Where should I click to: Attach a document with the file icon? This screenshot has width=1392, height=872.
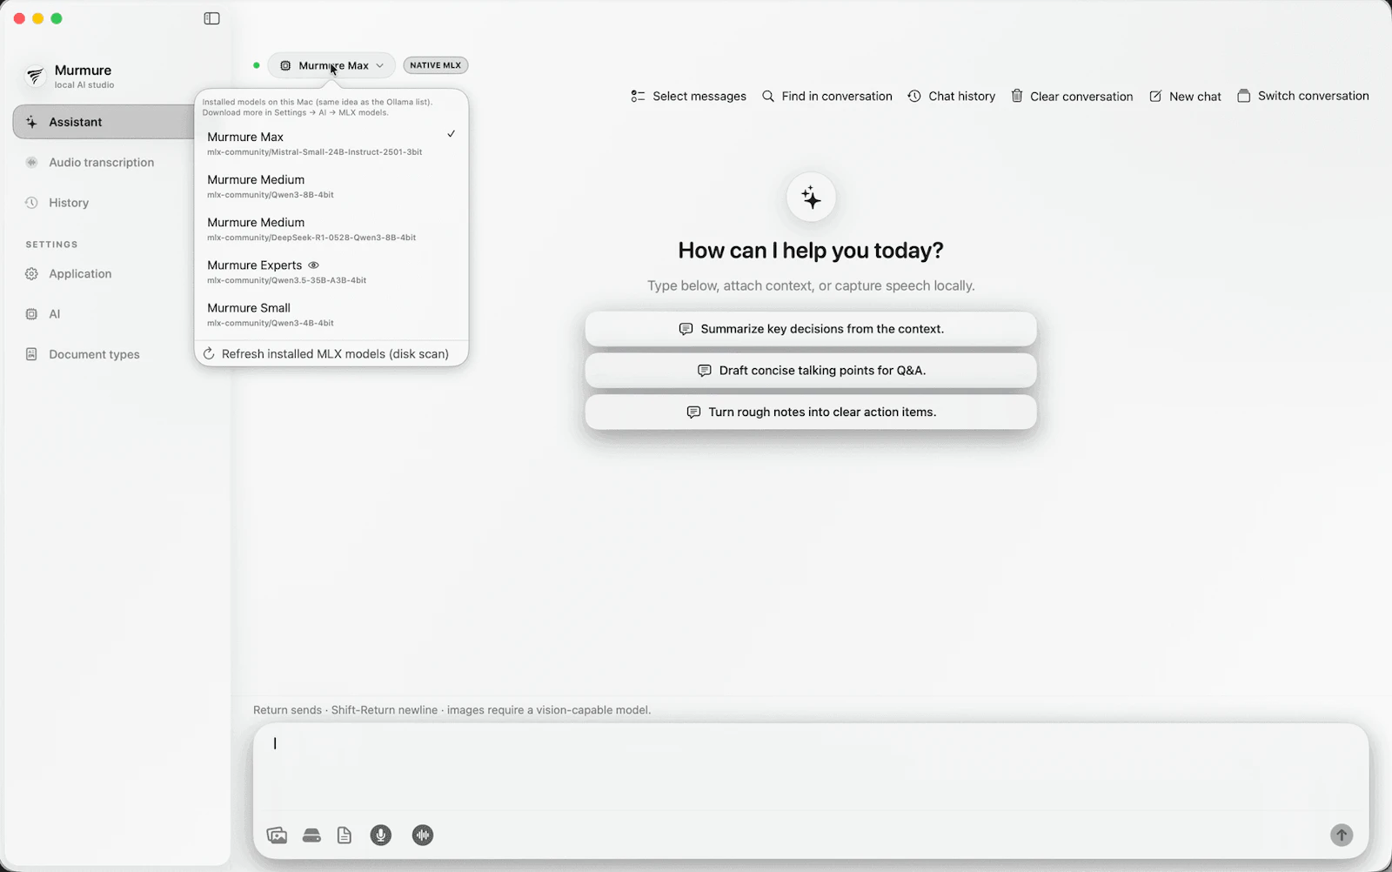pos(345,835)
